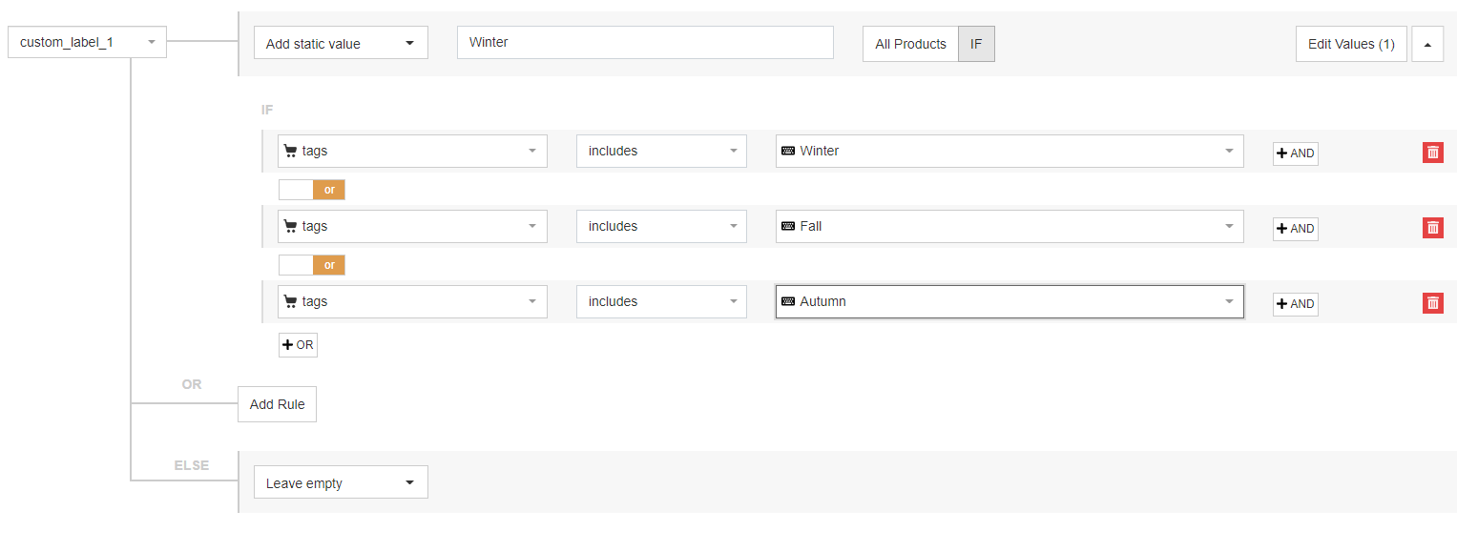
Task: Add another OR condition below Autumn
Action: 298,345
